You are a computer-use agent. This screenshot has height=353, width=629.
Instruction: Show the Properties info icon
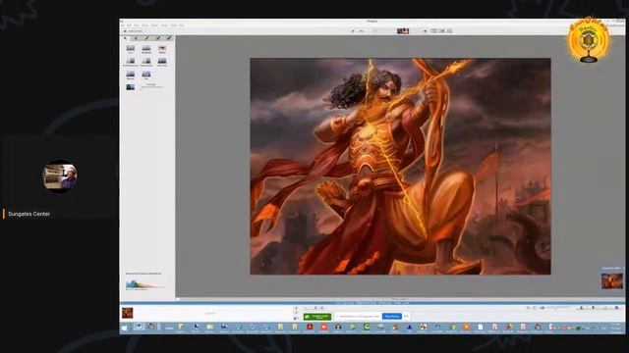616,307
